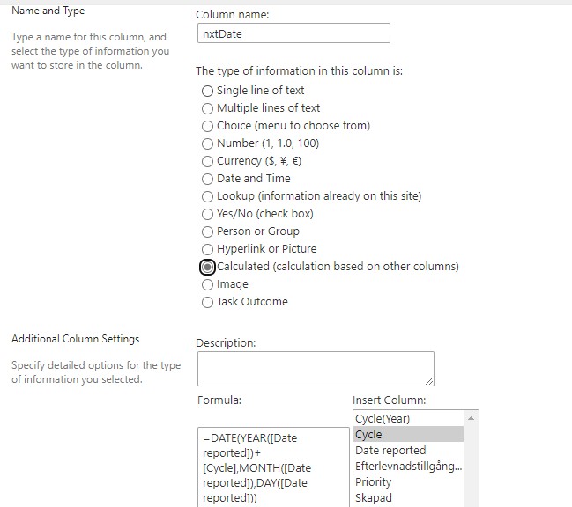The height and width of the screenshot is (507, 572).
Task: Select Single line of text radio button
Action: 207,91
